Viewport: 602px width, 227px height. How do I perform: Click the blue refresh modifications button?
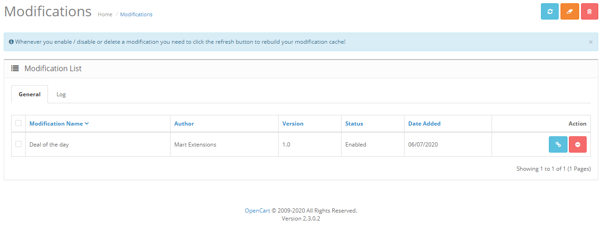550,11
